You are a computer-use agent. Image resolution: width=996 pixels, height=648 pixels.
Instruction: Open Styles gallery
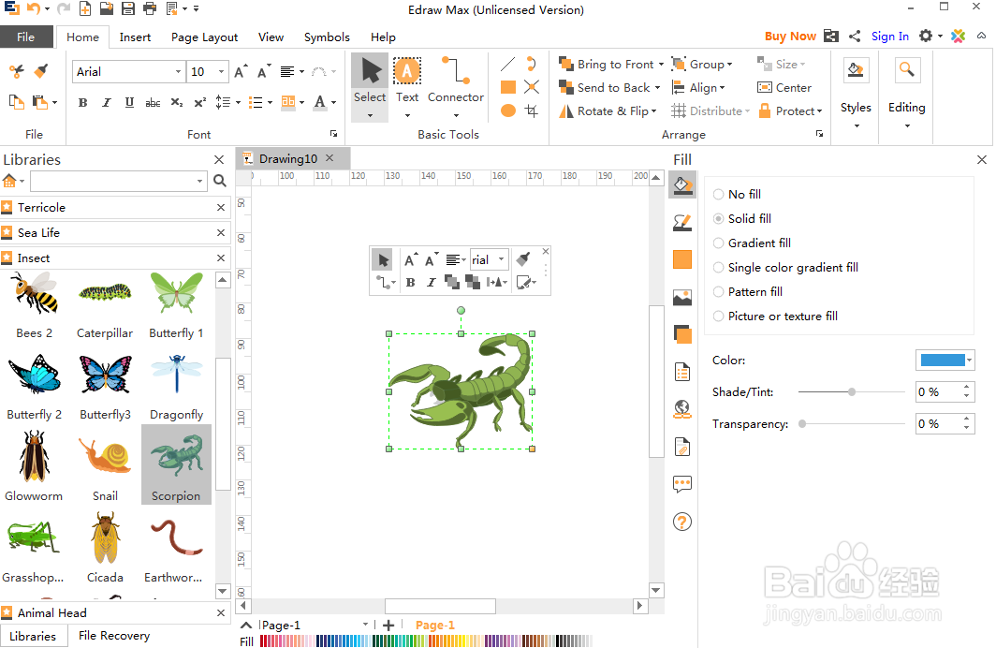[856, 93]
